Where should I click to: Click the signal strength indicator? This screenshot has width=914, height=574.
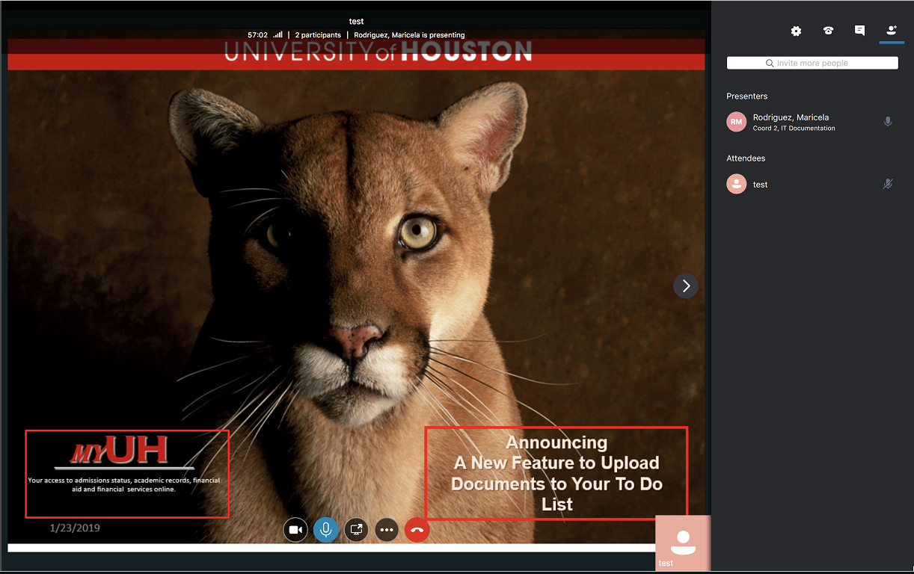(278, 35)
